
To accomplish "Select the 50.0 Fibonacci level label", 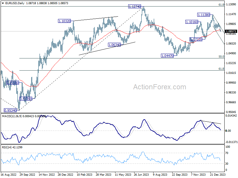I will coord(221,57).
